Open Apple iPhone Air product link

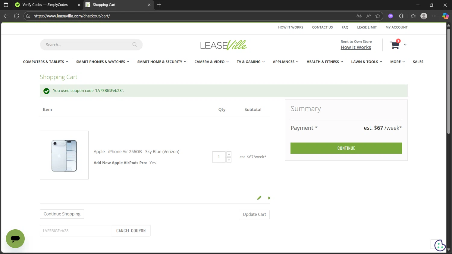click(137, 152)
